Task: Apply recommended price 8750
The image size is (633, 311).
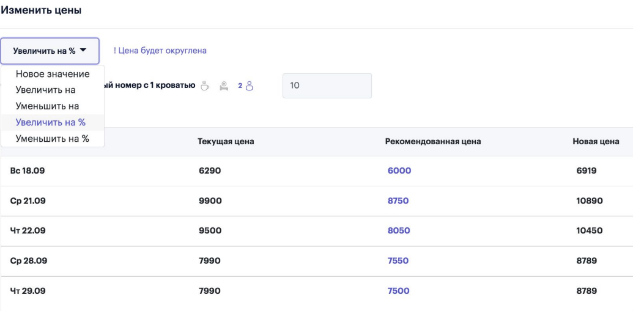Action: coord(398,201)
